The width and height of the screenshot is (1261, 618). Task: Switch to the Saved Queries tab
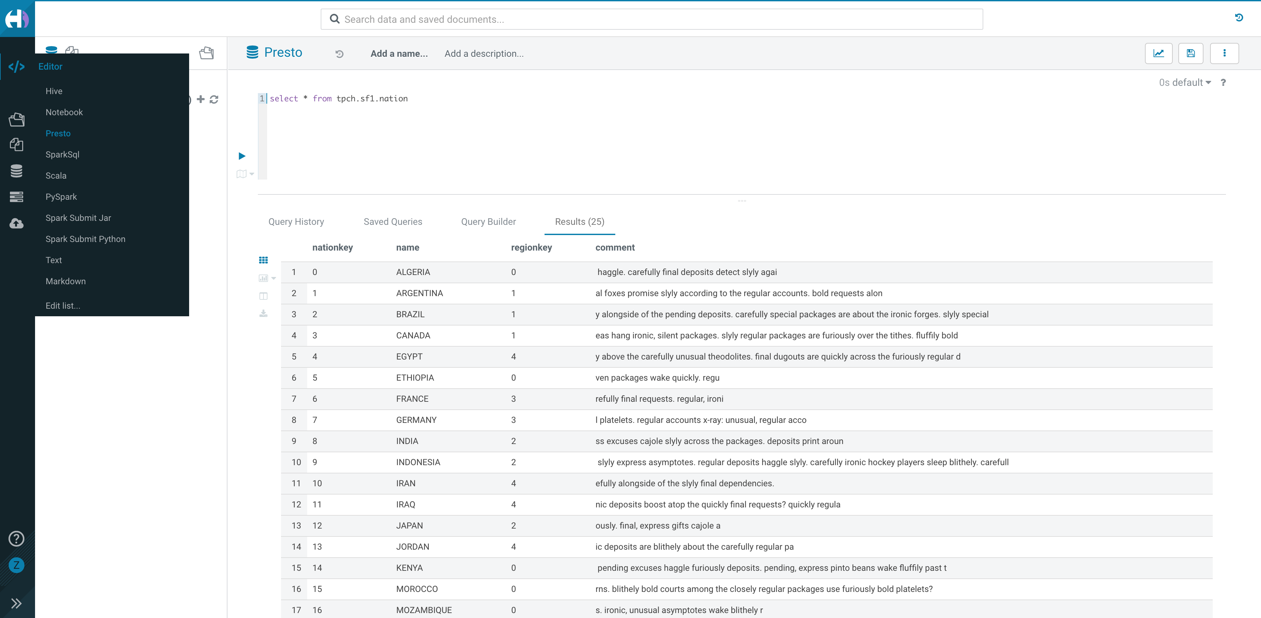392,222
